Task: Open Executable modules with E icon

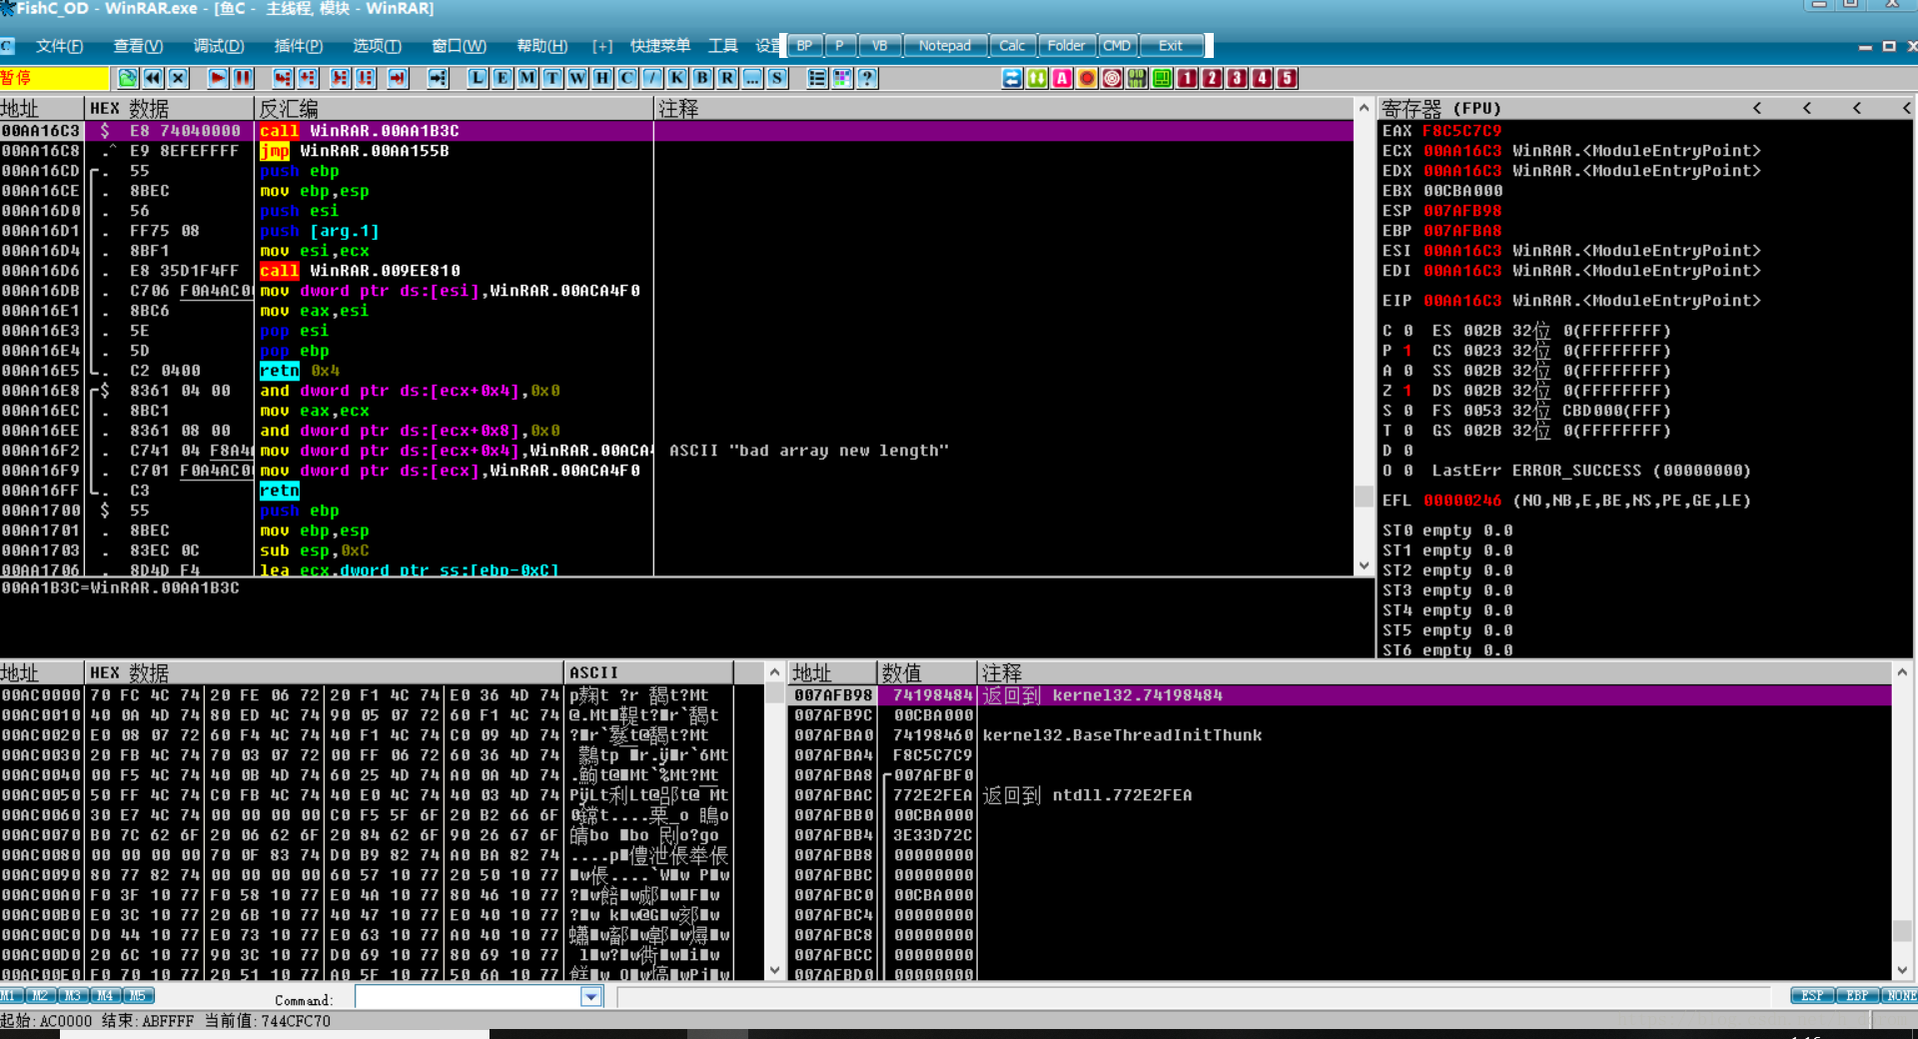Action: [x=502, y=78]
